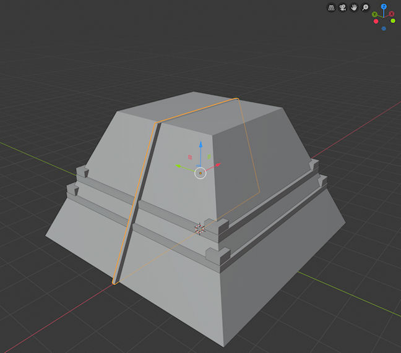
Task: Click the magnifier zoom-view icon
Action: (366, 7)
